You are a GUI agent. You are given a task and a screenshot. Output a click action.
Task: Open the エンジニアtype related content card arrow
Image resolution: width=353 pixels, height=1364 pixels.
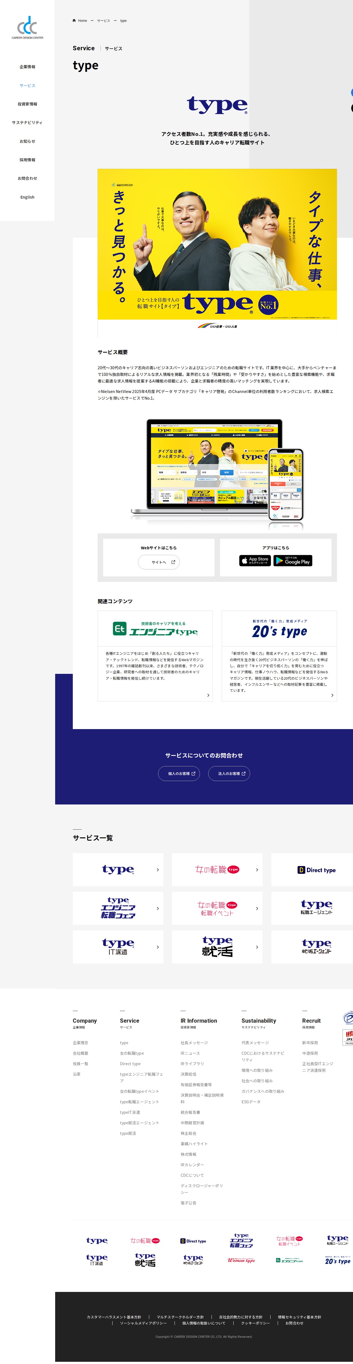[208, 695]
